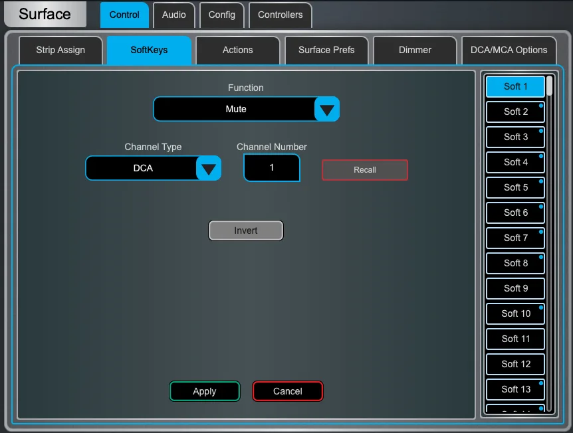The width and height of the screenshot is (573, 433).
Task: Select Soft 3 in the list
Action: point(515,137)
